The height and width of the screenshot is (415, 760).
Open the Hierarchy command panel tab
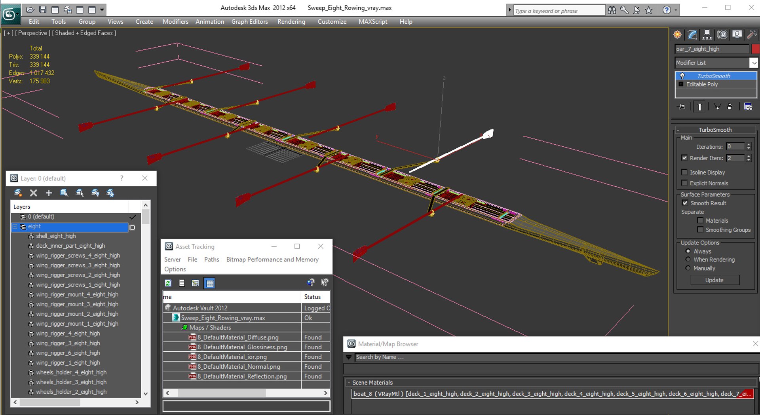tap(707, 35)
